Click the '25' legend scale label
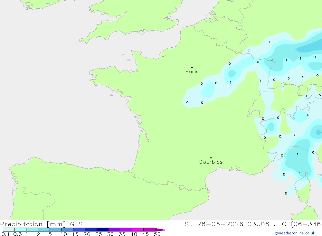322x236 pixels. click(x=99, y=234)
